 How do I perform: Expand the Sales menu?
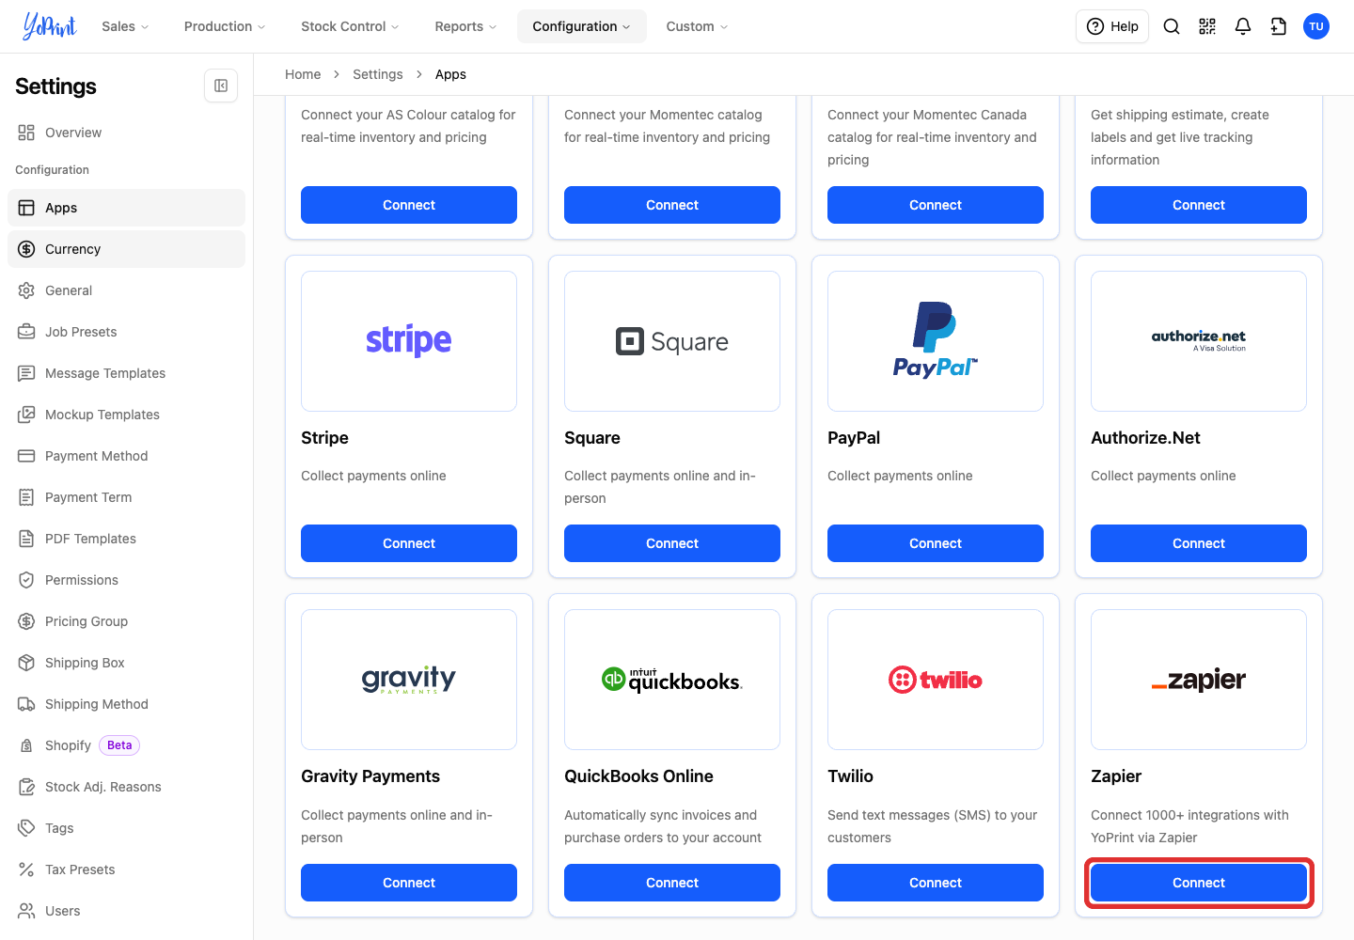tap(125, 26)
